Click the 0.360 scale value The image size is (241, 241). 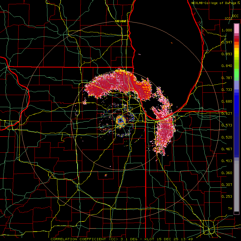click(x=227, y=173)
